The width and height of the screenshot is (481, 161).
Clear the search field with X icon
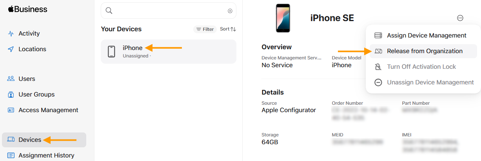[x=230, y=11]
